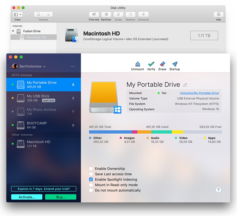Click Restore in Disk Utility toolbar
Viewport: 237px width, 216px height.
point(131,14)
